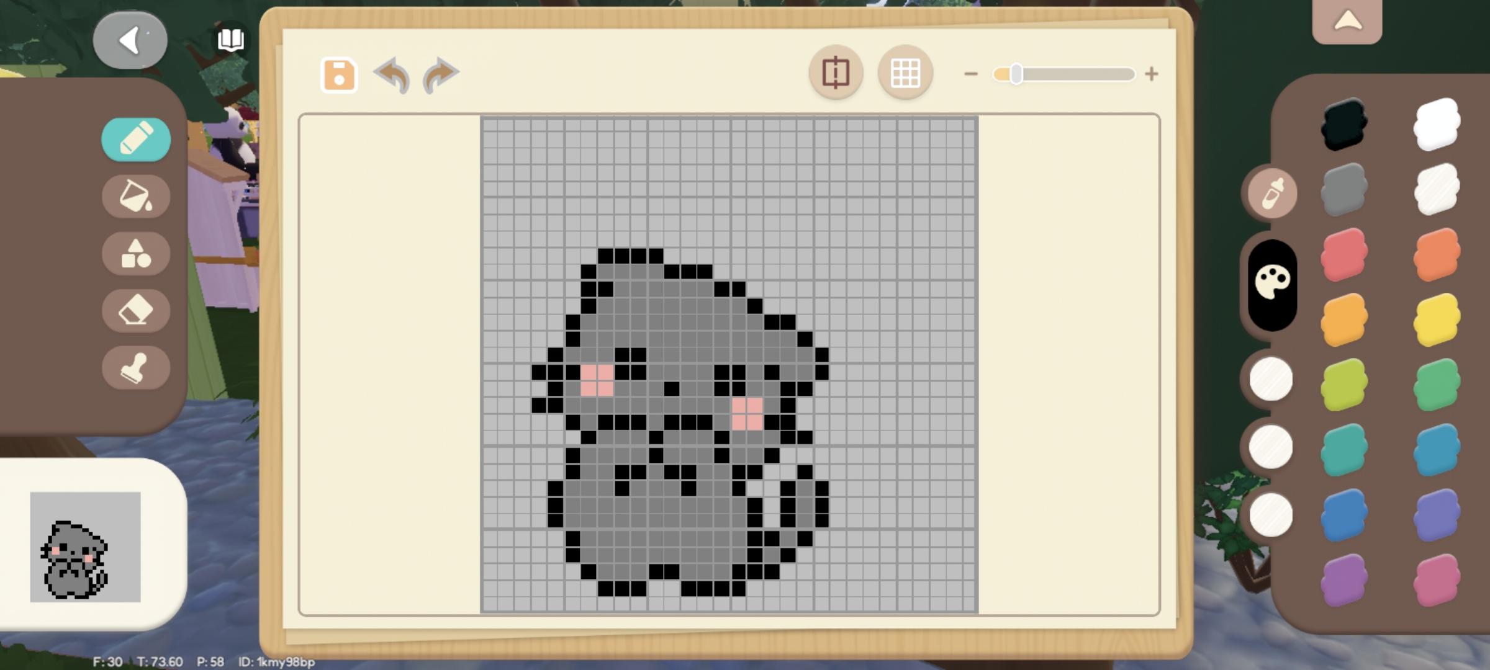Toggle the grid lines display

[x=905, y=73]
